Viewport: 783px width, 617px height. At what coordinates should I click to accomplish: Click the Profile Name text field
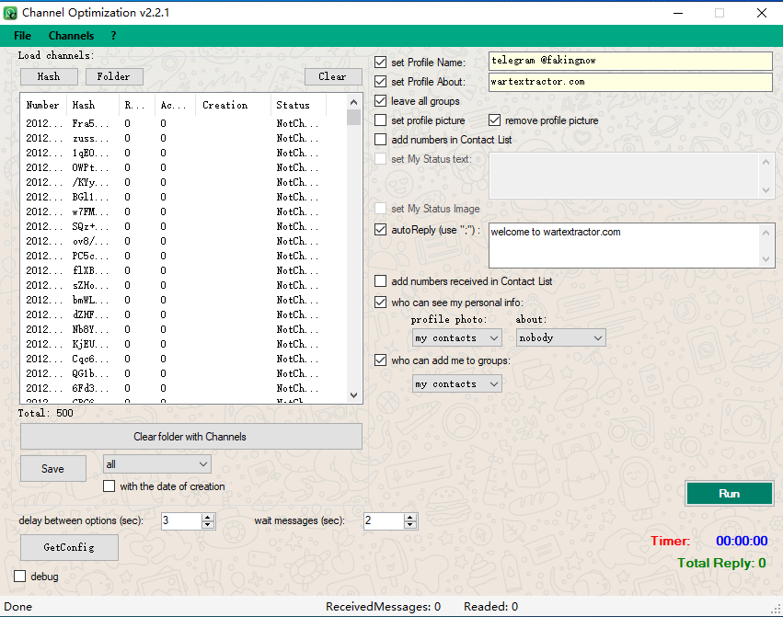click(629, 62)
